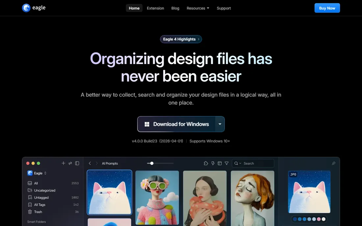
Task: Click the Smart Folders section label
Action: [37, 222]
